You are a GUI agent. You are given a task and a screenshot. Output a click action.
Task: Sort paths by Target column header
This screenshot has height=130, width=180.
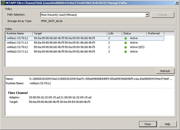[x=70, y=33]
